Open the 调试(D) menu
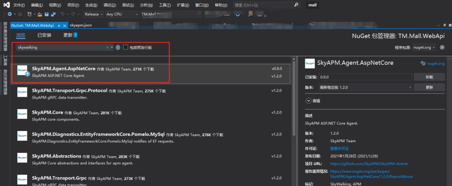 [110, 5]
